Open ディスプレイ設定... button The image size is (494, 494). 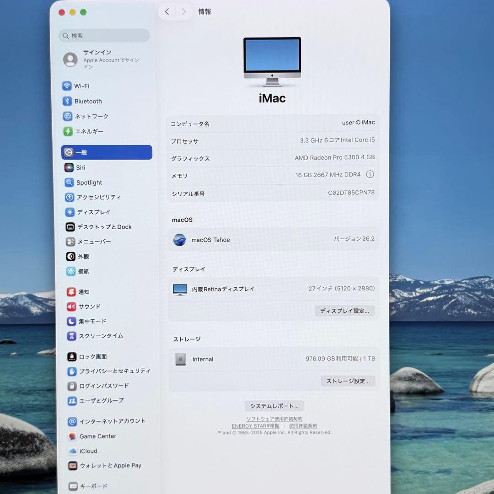pos(344,311)
